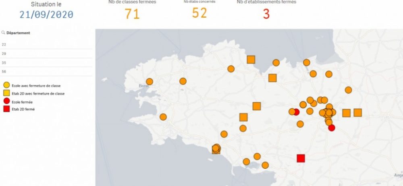The width and height of the screenshot is (403, 186).
Task: Click the red square legend icon
Action: [x=6, y=109]
